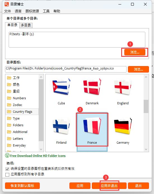154x194 pixels.
Task: Click the 恢复到默认图标 button
Action: click(22, 186)
